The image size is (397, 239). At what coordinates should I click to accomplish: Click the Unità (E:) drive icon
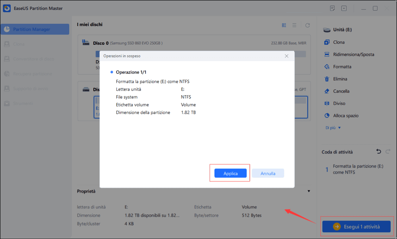(327, 30)
